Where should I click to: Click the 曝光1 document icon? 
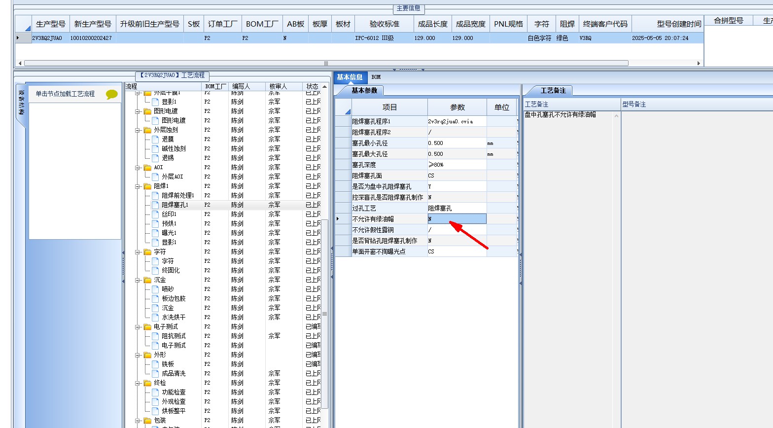pos(155,233)
